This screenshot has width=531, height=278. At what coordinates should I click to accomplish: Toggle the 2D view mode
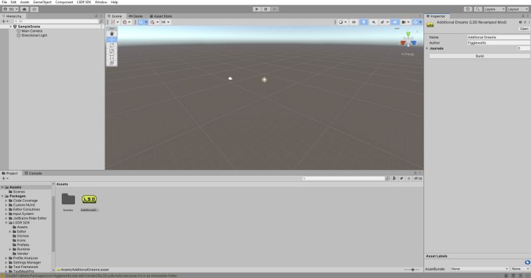[x=354, y=22]
